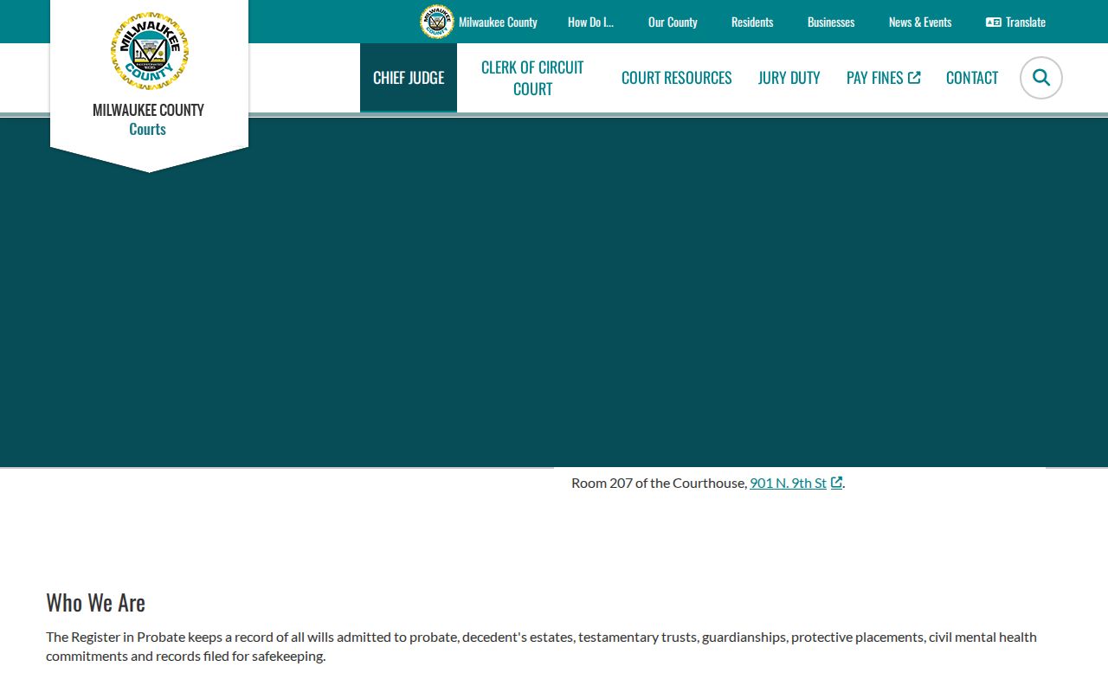Image resolution: width=1108 pixels, height=692 pixels.
Task: Expand the Businesses menu
Action: [x=831, y=22]
